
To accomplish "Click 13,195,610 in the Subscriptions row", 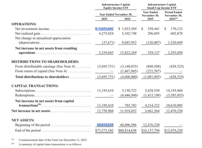I will tap(105, 91).
